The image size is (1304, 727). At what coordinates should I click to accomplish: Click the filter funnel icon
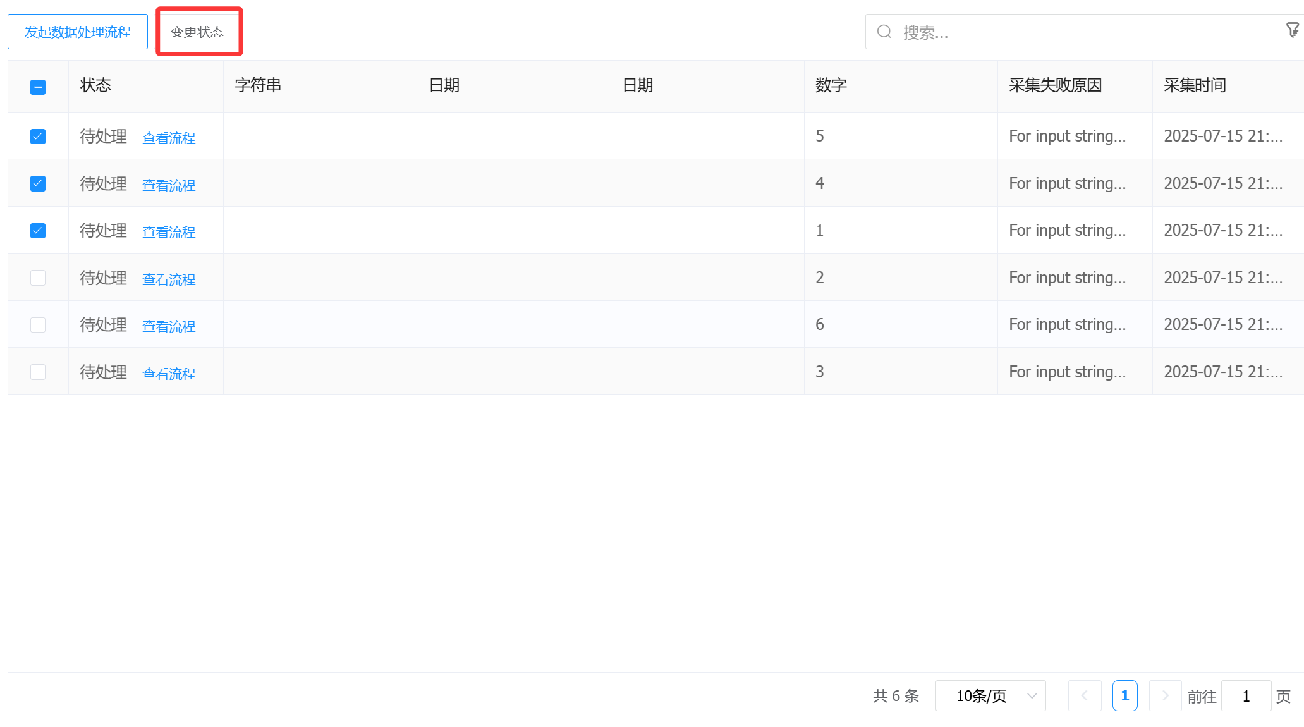click(1293, 30)
